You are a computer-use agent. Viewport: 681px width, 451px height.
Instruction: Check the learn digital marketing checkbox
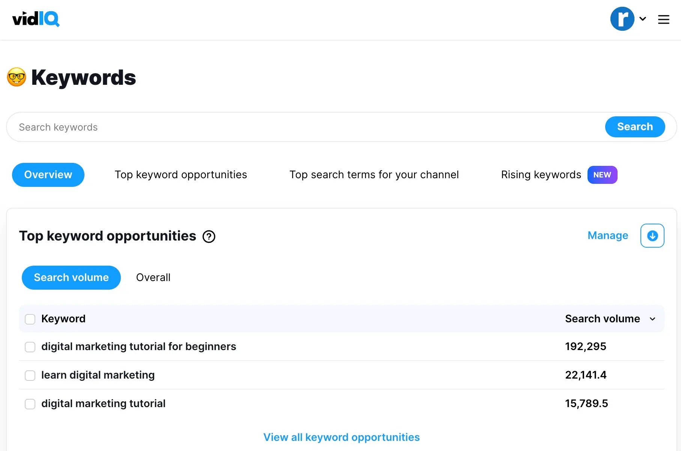click(30, 375)
